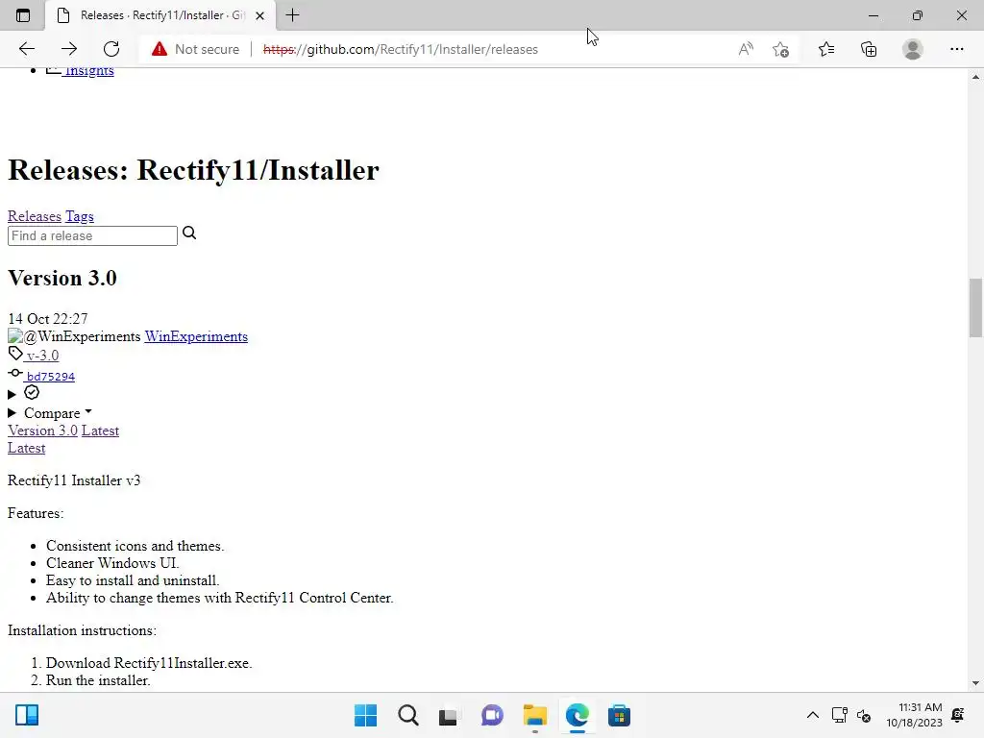The width and height of the screenshot is (984, 738).
Task: Open the Insights link
Action: tap(89, 71)
